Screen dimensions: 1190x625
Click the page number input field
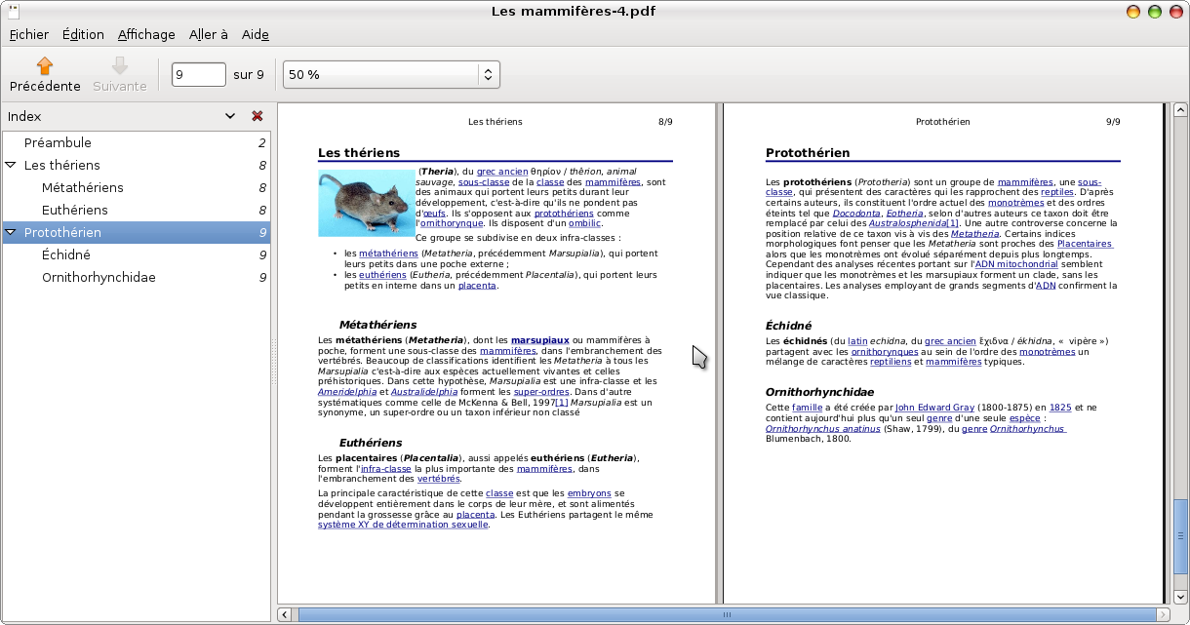[199, 74]
